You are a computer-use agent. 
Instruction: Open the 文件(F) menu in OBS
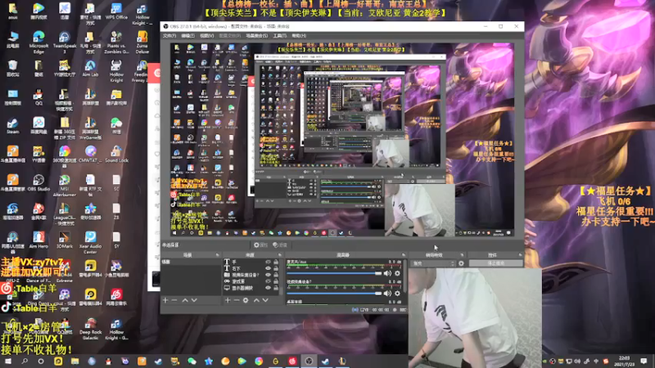point(169,36)
